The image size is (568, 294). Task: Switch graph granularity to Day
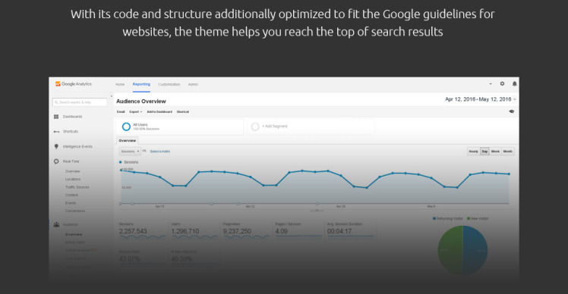click(484, 152)
